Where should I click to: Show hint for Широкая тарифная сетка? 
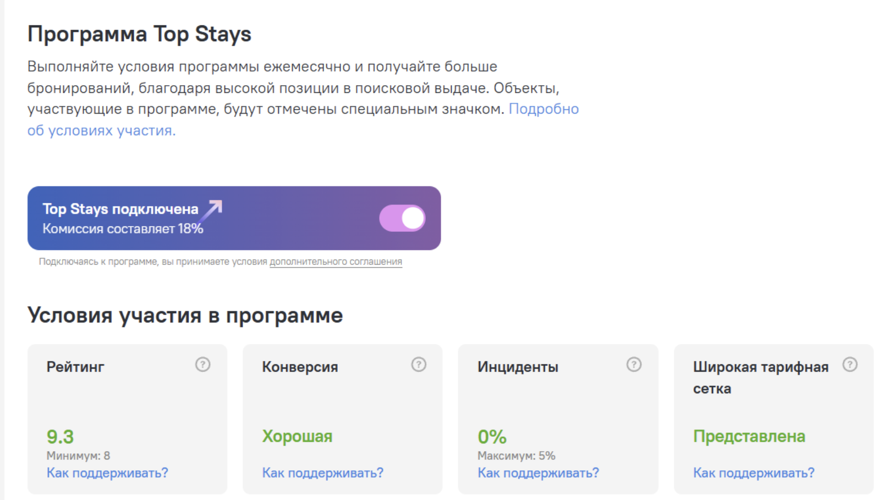click(x=850, y=364)
